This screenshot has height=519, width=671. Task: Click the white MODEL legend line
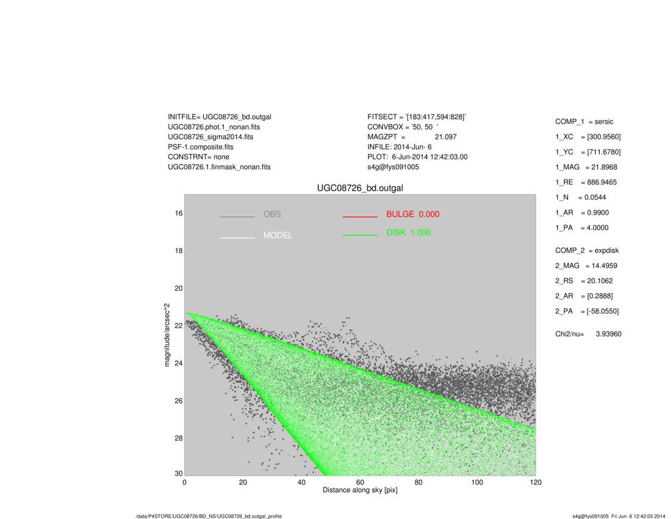click(237, 238)
